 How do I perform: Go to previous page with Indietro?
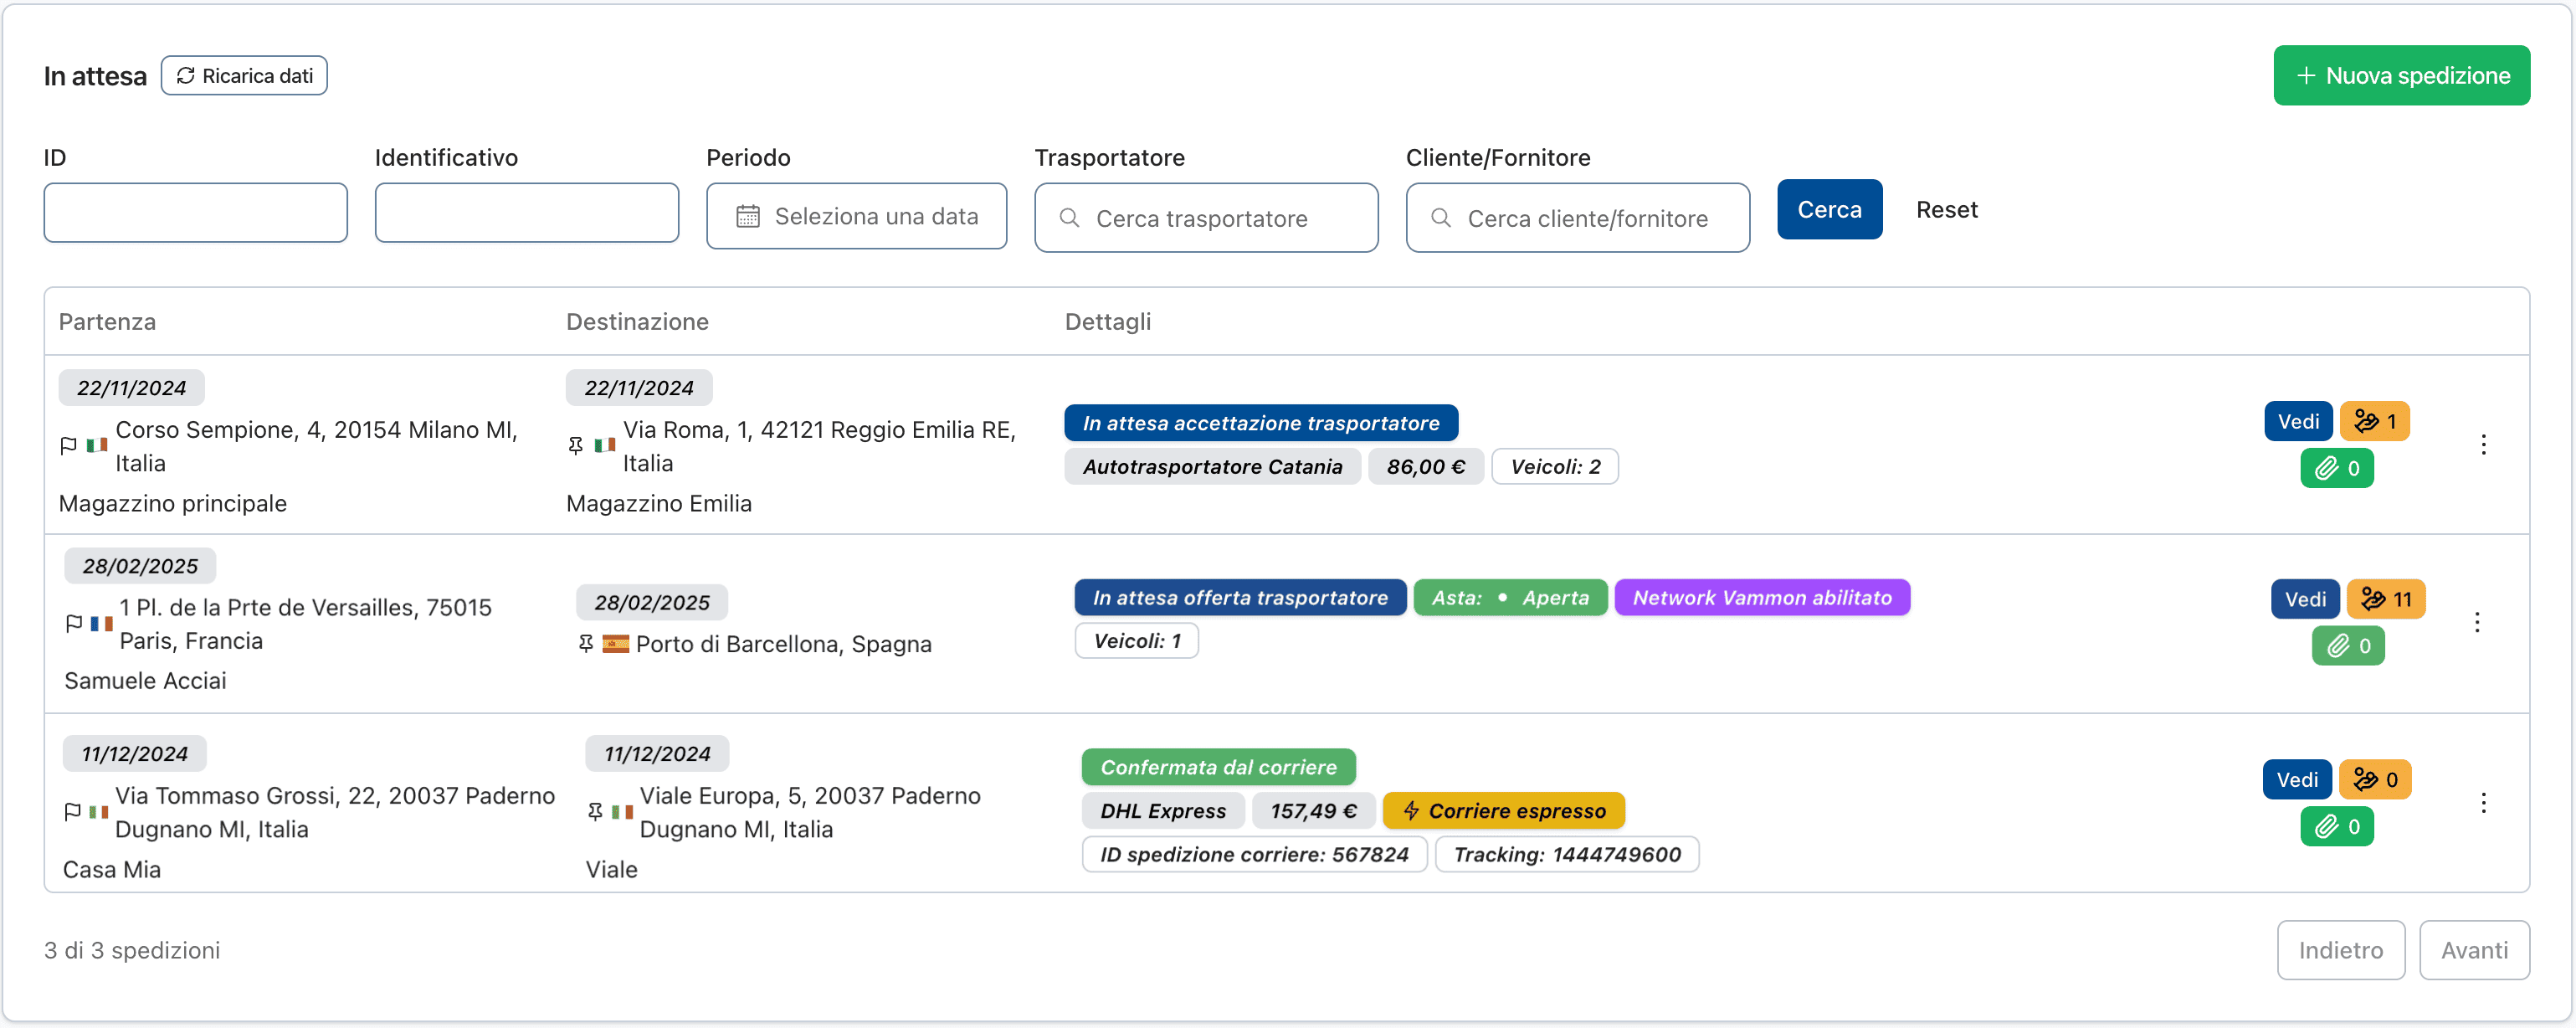click(2340, 950)
